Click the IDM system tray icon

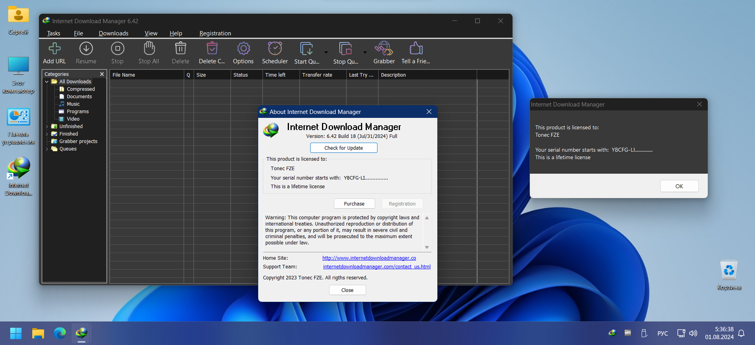612,333
